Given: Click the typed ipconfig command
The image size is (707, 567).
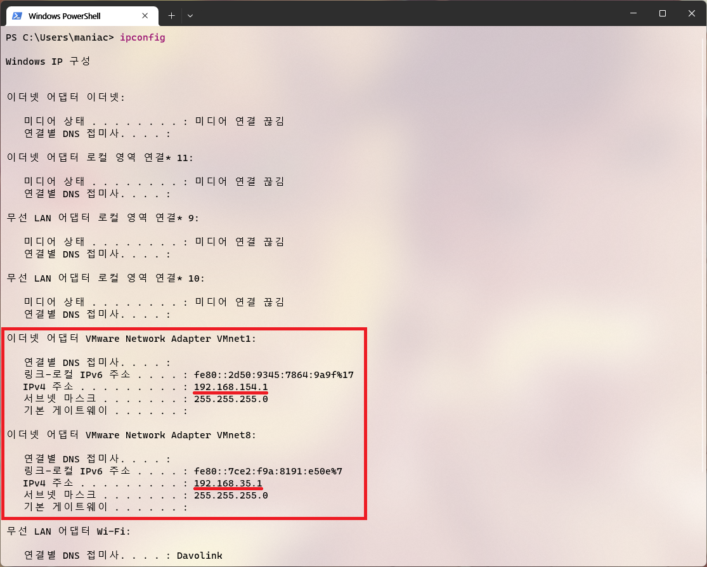Looking at the screenshot, I should tap(143, 37).
